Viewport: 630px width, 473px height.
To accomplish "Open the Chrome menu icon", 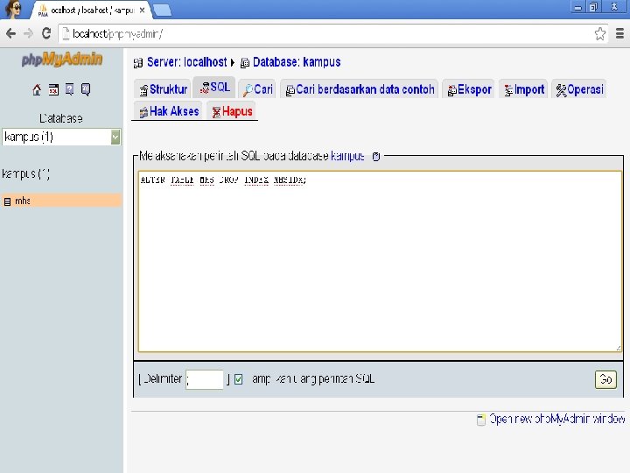I will (619, 34).
